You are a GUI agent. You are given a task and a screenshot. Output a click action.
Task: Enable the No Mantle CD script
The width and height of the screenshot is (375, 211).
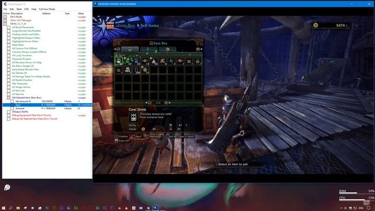point(9,73)
